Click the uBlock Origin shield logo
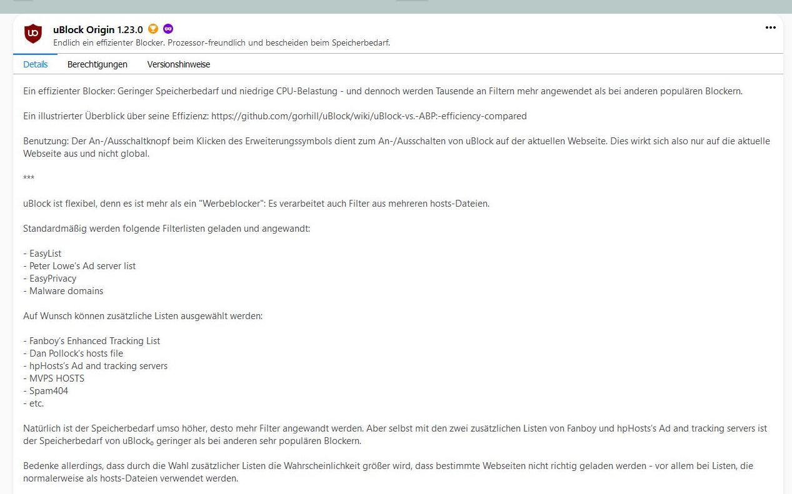The height and width of the screenshot is (494, 792). 33,34
